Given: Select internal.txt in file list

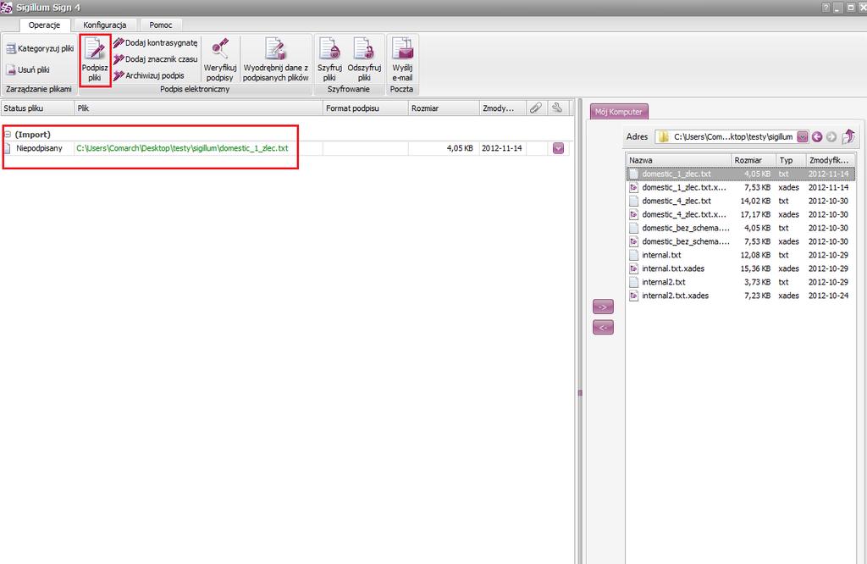Looking at the screenshot, I should 741,255.
